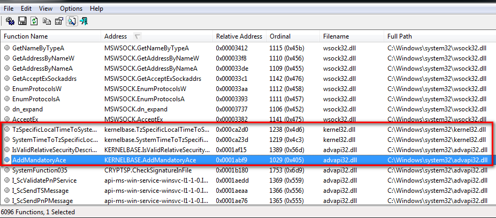Sort by Ordinal column header
496x218 pixels.
[293, 36]
